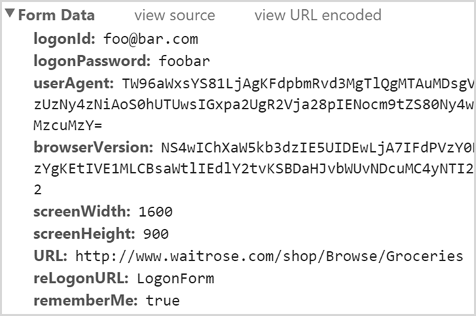Screen dimensions: 476x316
Task: Select the screenWidth field name
Action: [x=82, y=211]
